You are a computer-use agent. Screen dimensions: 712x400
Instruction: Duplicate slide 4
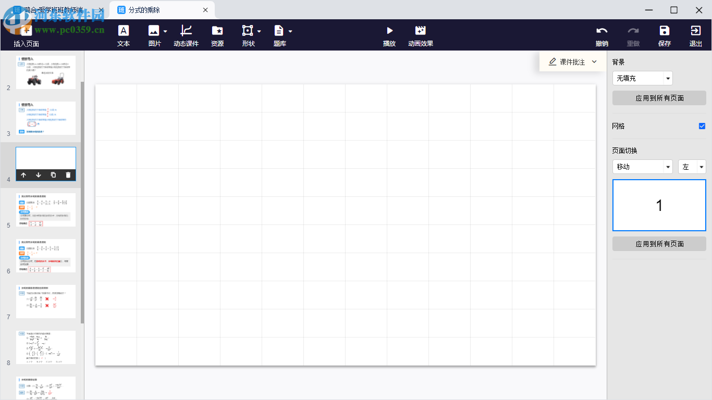(x=53, y=175)
